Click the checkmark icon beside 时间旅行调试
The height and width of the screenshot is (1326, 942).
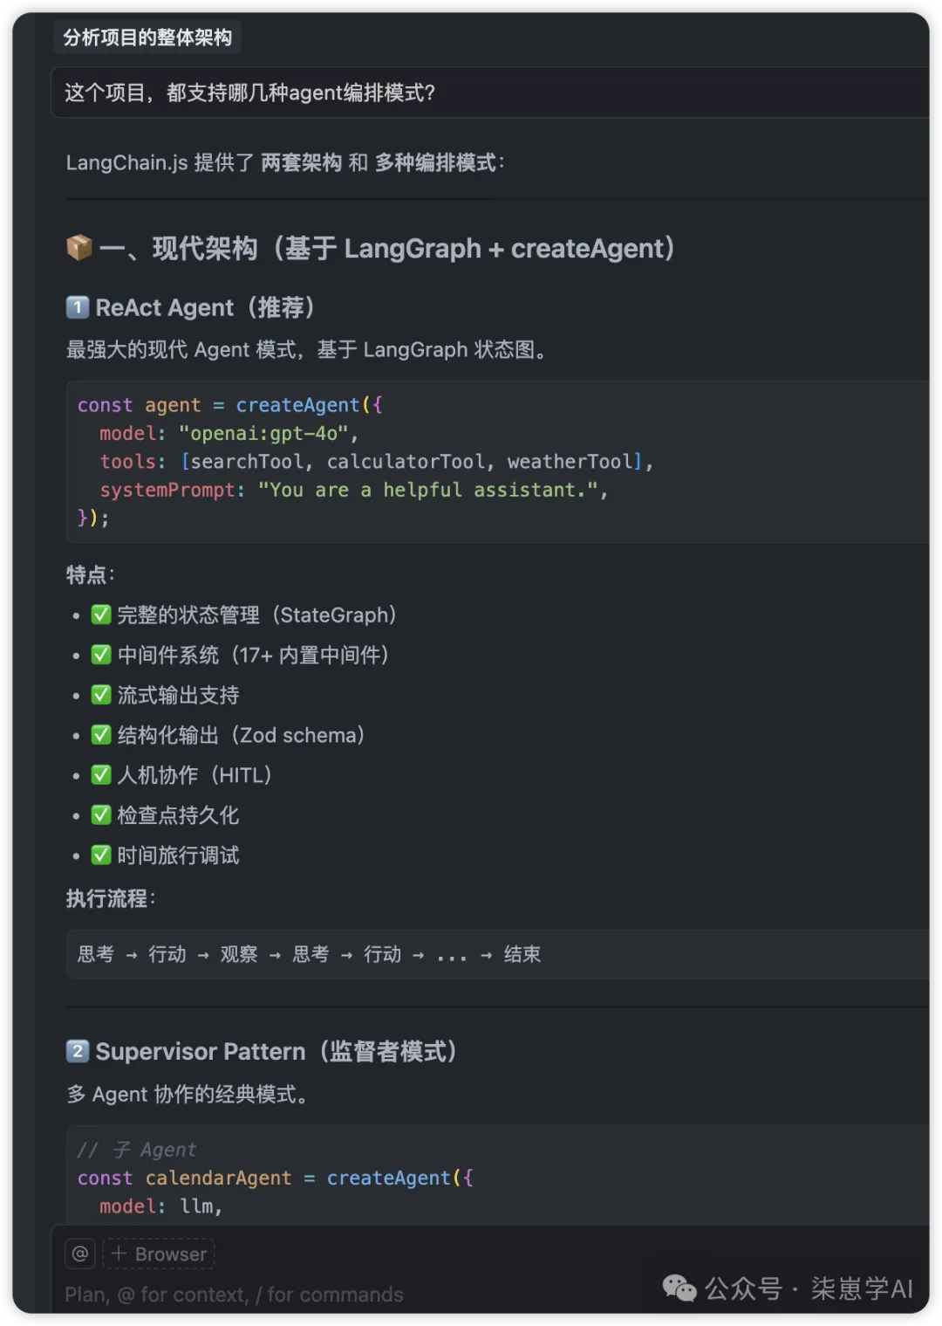click(x=101, y=855)
